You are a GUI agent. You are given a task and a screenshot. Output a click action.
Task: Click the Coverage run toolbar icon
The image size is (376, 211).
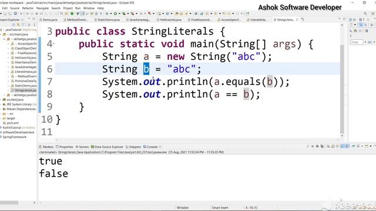tap(124, 13)
